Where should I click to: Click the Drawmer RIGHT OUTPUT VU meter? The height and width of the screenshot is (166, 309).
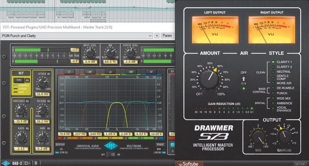pos(272,30)
